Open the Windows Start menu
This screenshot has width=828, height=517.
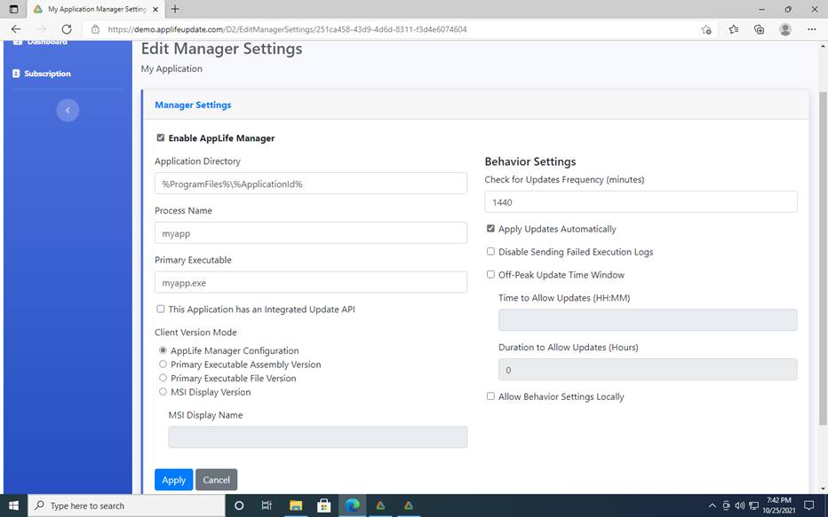(13, 505)
